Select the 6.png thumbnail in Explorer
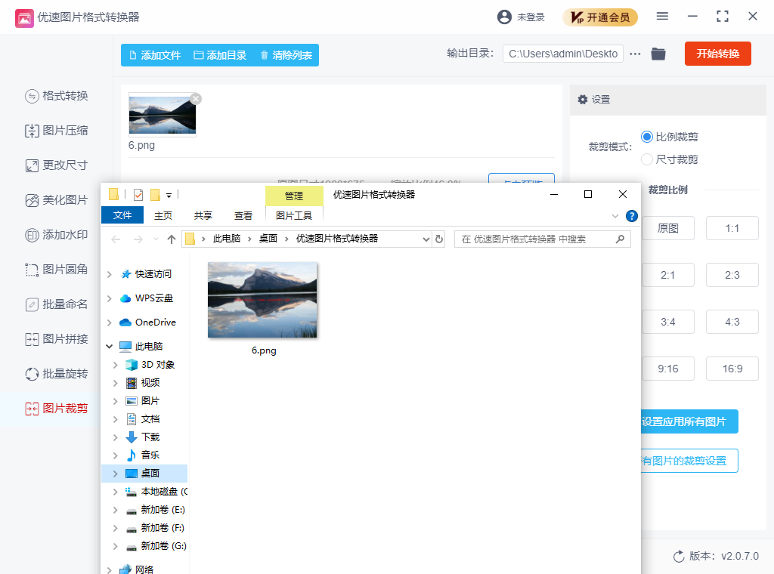774x574 pixels. pyautogui.click(x=262, y=301)
